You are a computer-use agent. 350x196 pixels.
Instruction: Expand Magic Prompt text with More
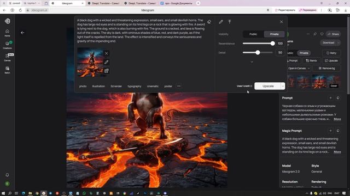pos(337,152)
